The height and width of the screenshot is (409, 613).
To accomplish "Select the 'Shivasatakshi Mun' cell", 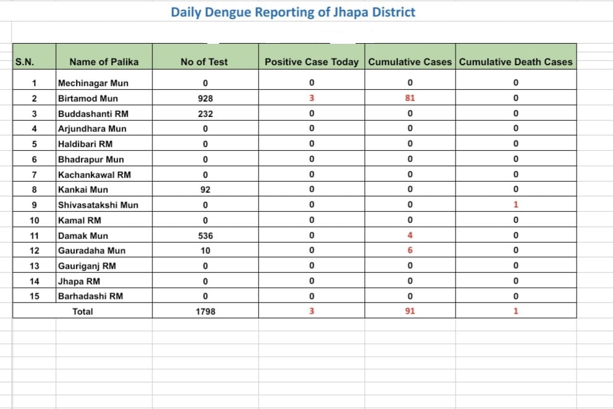I will [104, 204].
